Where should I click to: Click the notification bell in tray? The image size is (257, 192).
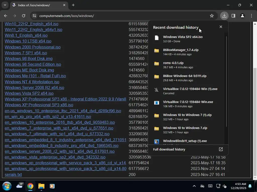click(250, 186)
